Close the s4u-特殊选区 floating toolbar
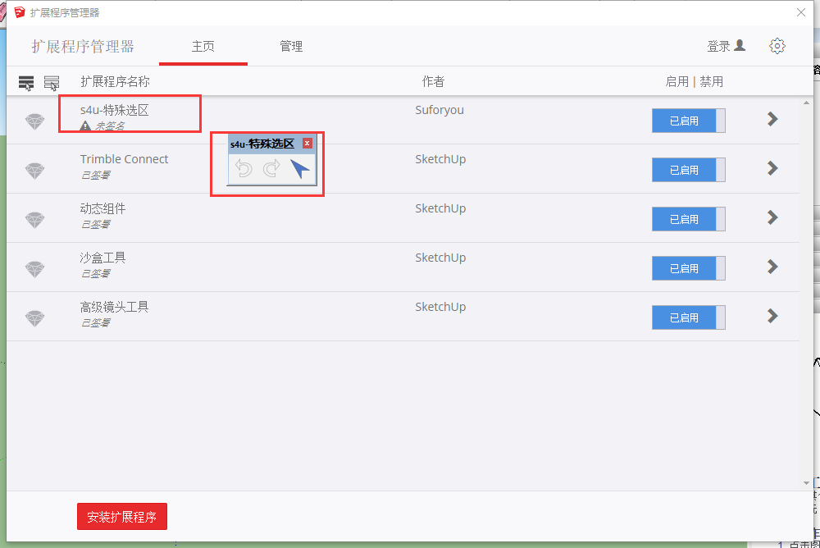 coord(307,144)
